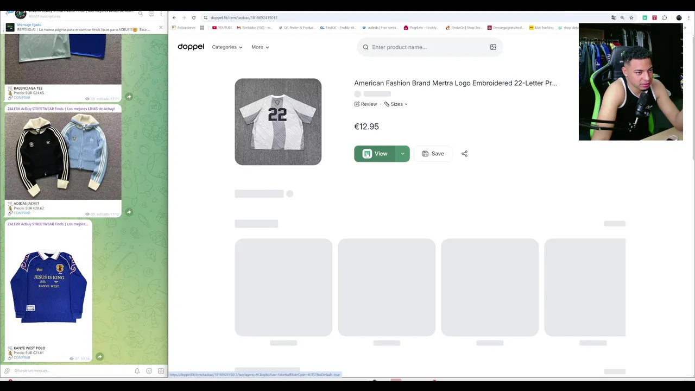Open COMPRAR link under Kanye West Polo

[22, 357]
